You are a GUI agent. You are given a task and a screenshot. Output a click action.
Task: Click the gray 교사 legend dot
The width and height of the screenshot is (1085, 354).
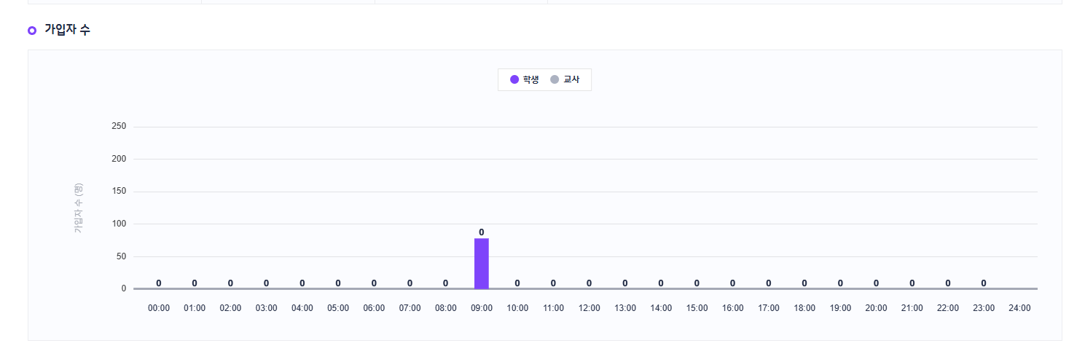tap(555, 79)
